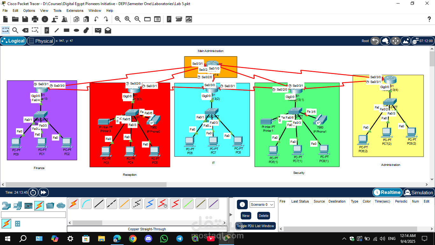Select the Add Complex PDU tool
The width and height of the screenshot is (435, 245).
coord(108,30)
